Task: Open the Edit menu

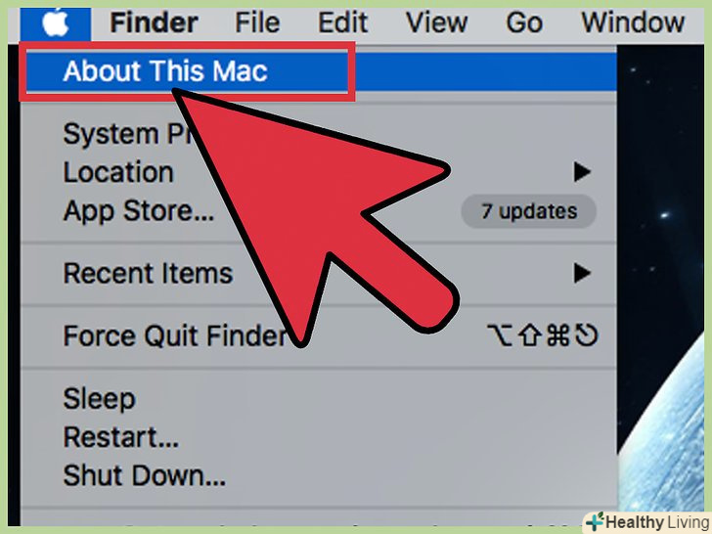Action: coord(342,22)
